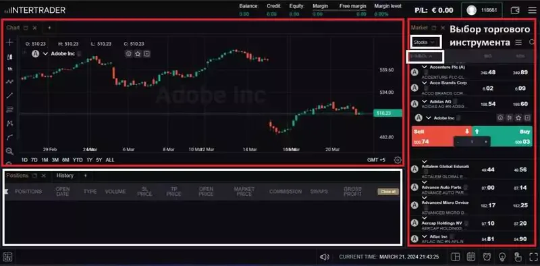Select the curve drawing tool
The height and width of the screenshot is (266, 540).
tap(9, 137)
